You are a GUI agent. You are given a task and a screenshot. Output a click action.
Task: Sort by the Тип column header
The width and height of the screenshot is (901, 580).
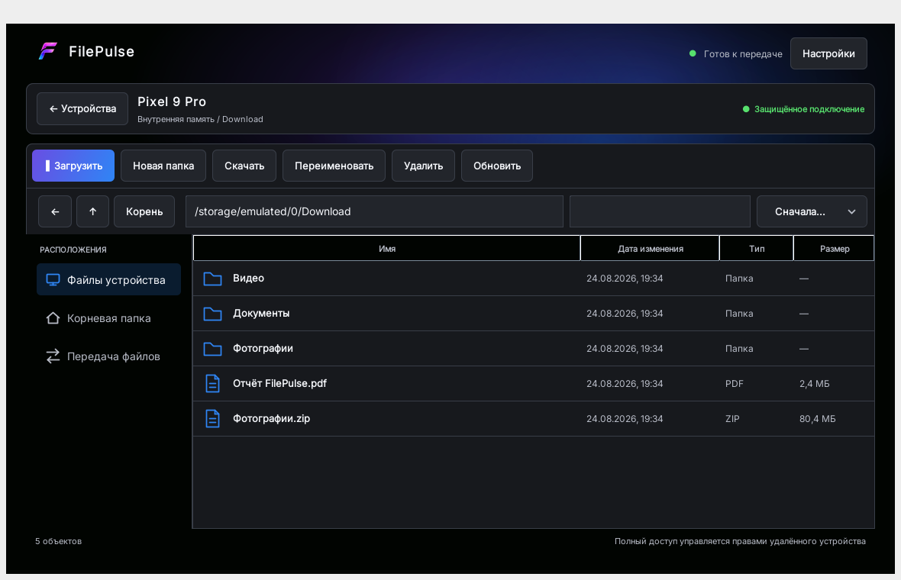tap(756, 249)
